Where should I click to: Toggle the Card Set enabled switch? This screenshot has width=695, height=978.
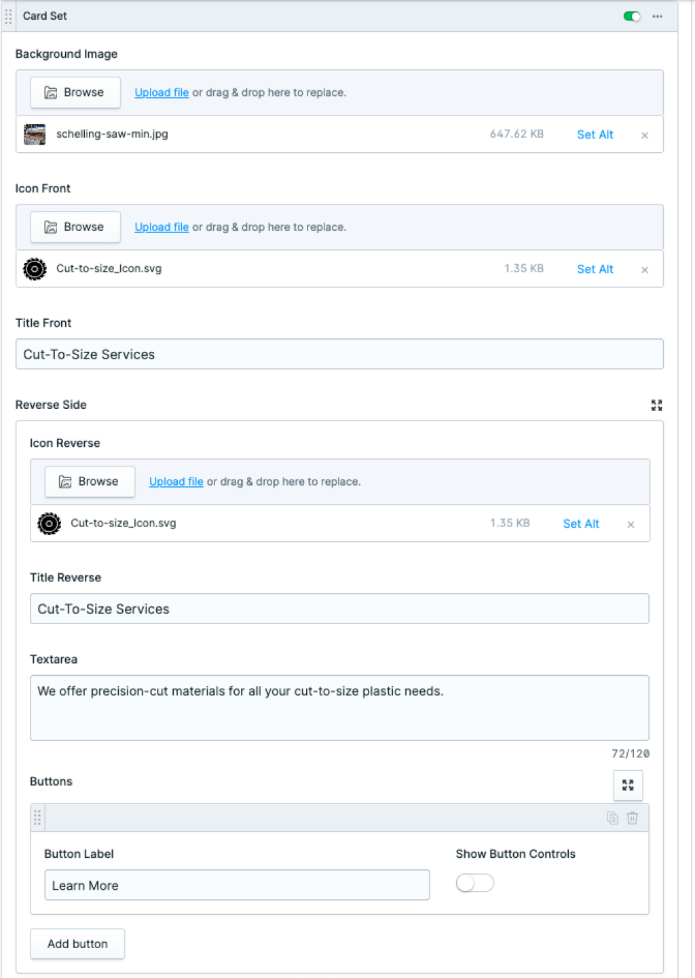(x=632, y=16)
